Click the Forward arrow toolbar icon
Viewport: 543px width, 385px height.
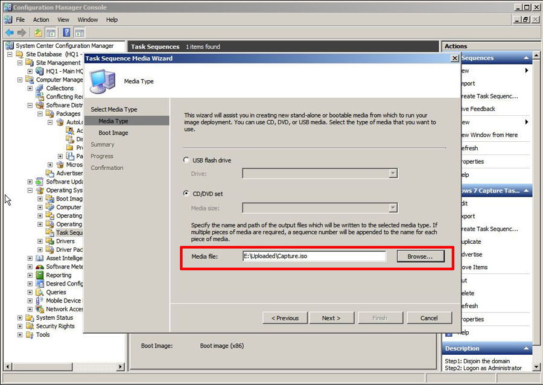[x=22, y=33]
